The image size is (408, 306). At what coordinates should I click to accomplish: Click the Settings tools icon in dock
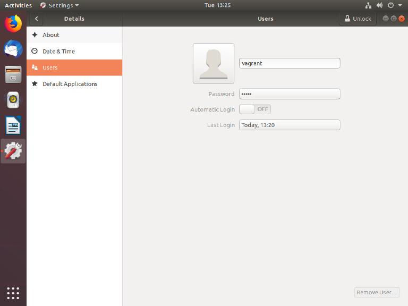(x=13, y=151)
